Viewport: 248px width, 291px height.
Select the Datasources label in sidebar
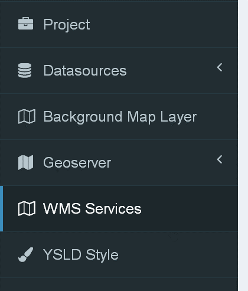85,70
